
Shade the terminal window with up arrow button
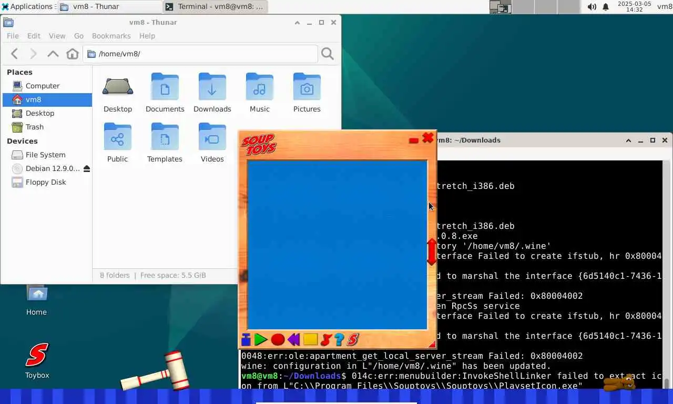628,140
